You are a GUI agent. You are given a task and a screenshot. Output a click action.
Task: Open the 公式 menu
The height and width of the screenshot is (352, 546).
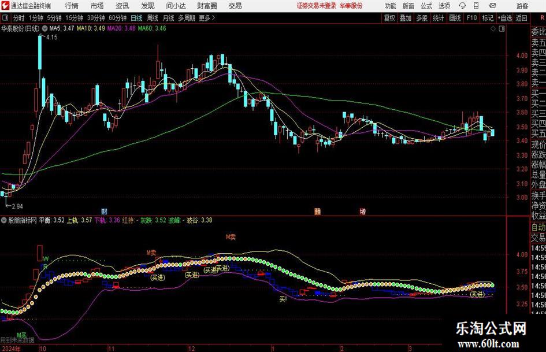point(426,6)
